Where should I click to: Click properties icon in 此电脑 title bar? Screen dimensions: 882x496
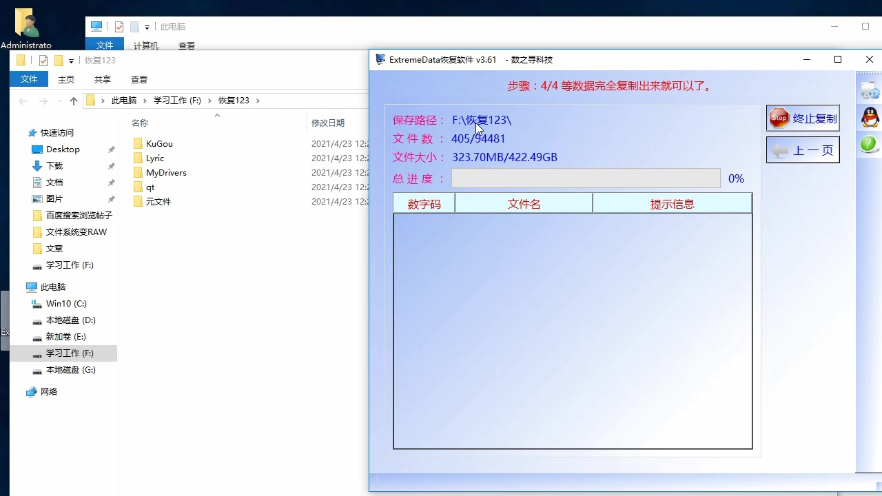tap(119, 27)
